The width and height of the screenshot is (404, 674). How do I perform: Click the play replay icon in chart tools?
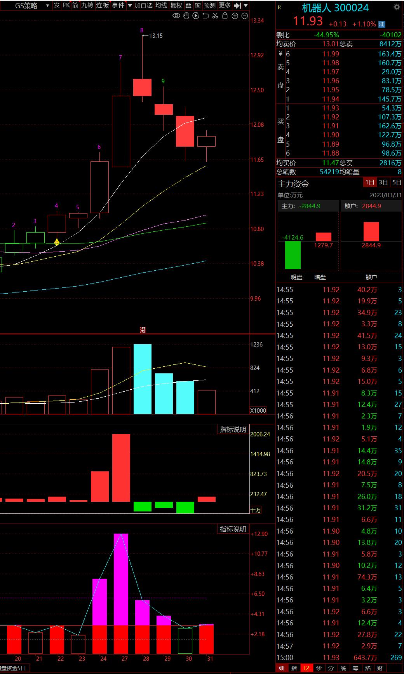196,16
